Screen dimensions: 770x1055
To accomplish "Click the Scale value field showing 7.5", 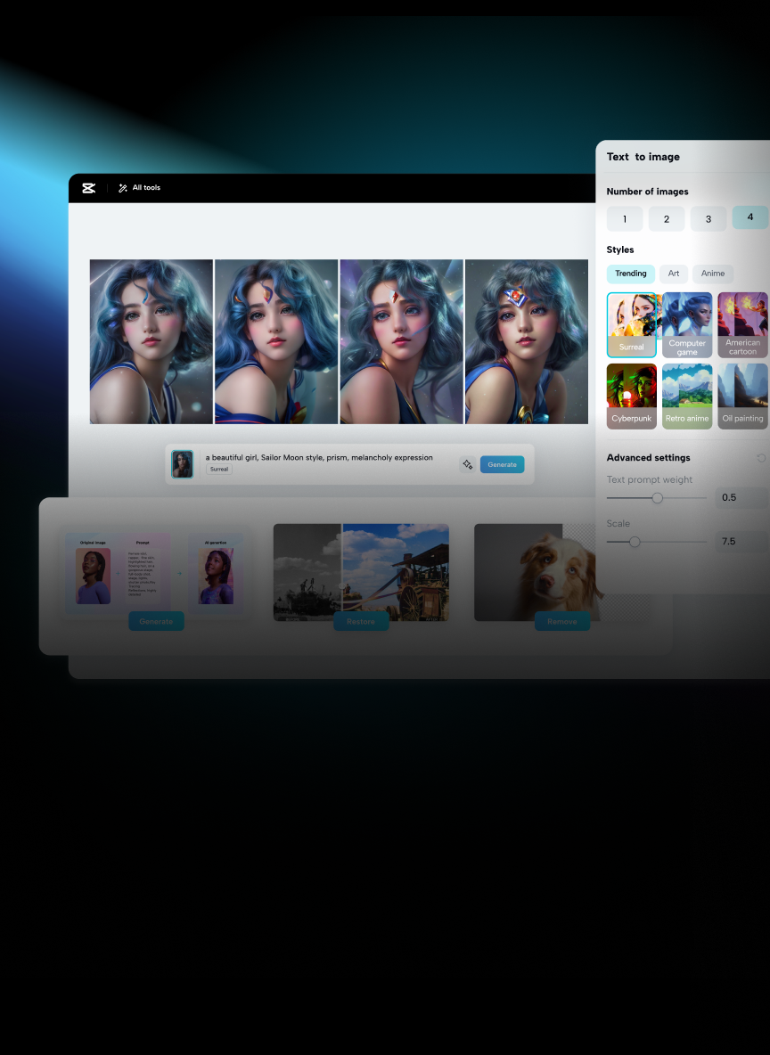I will (741, 541).
